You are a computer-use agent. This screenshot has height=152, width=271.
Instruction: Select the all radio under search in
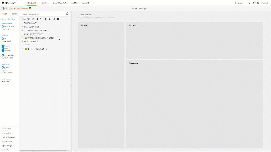coord(3,39)
